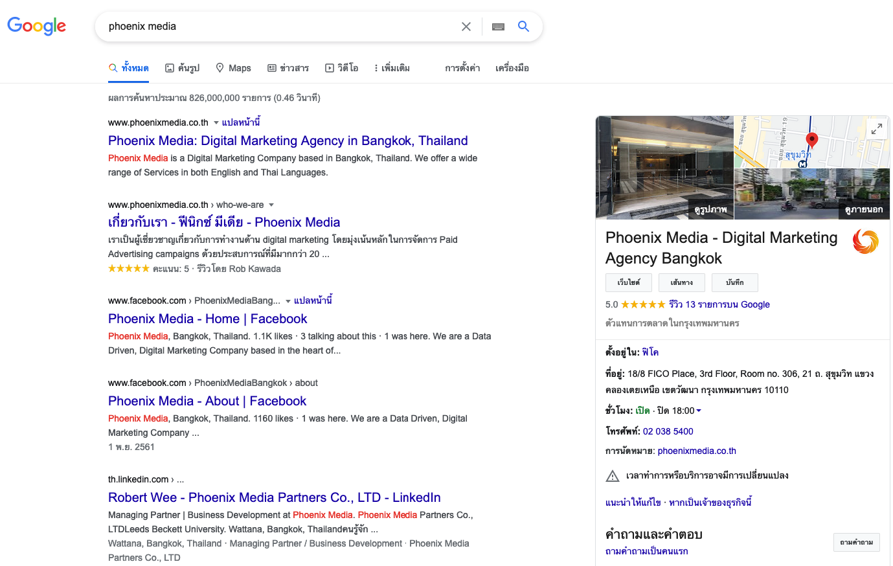
Task: Open Phoenix Media Digital Marketing Agency result
Action: click(x=288, y=141)
